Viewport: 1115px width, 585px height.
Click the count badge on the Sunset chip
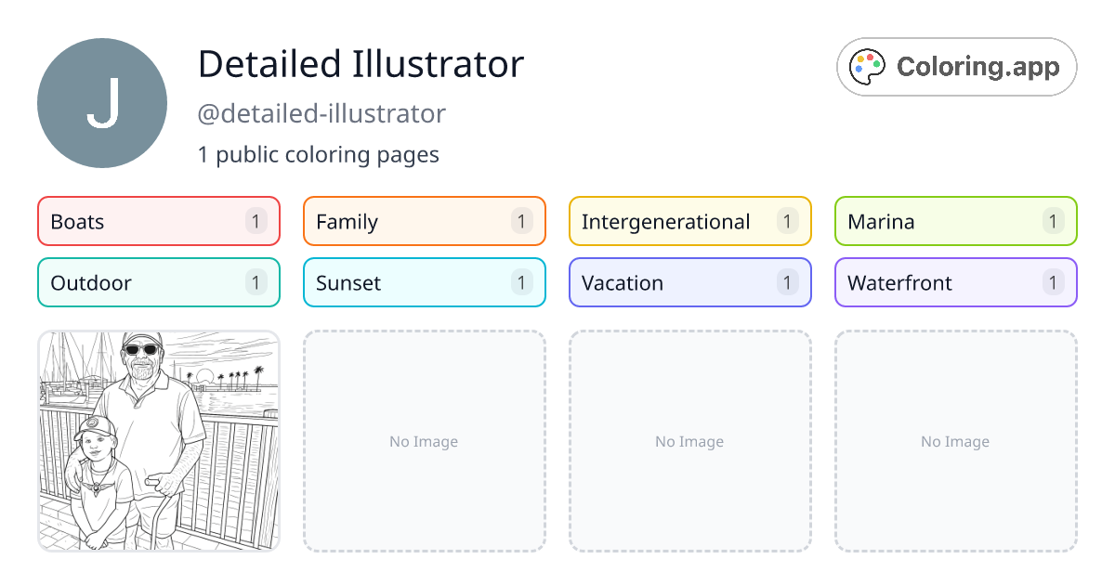coord(521,282)
